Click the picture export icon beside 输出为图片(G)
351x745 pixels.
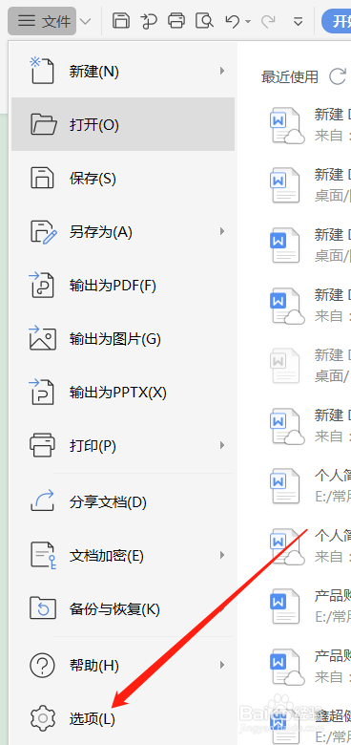click(43, 338)
